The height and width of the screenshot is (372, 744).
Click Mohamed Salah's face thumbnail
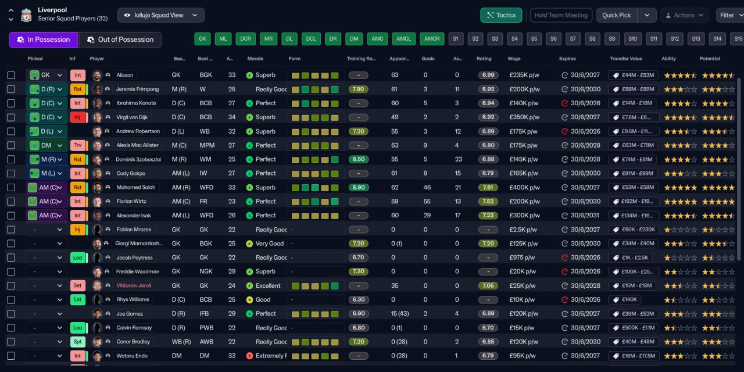tap(97, 187)
